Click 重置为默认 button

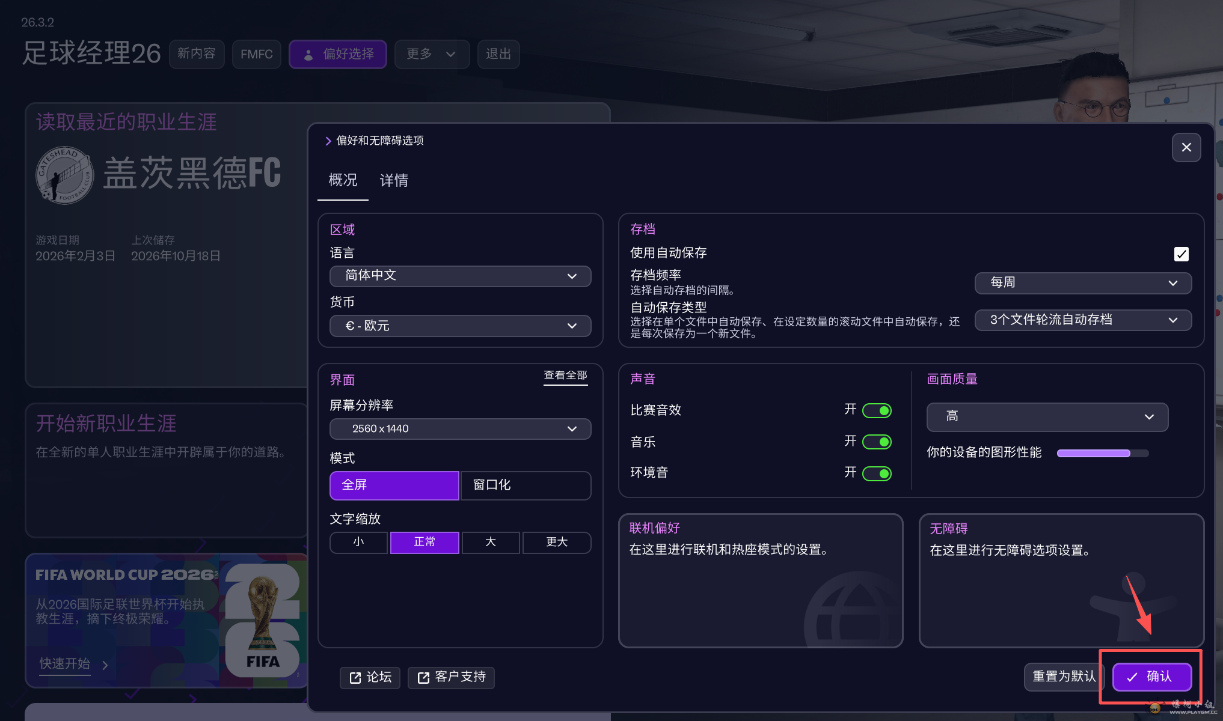pos(1064,677)
